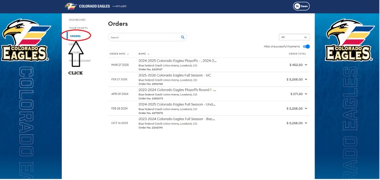Viewport: 380px width, 180px height.
Task: Click the search magnifier icon
Action: (182, 38)
